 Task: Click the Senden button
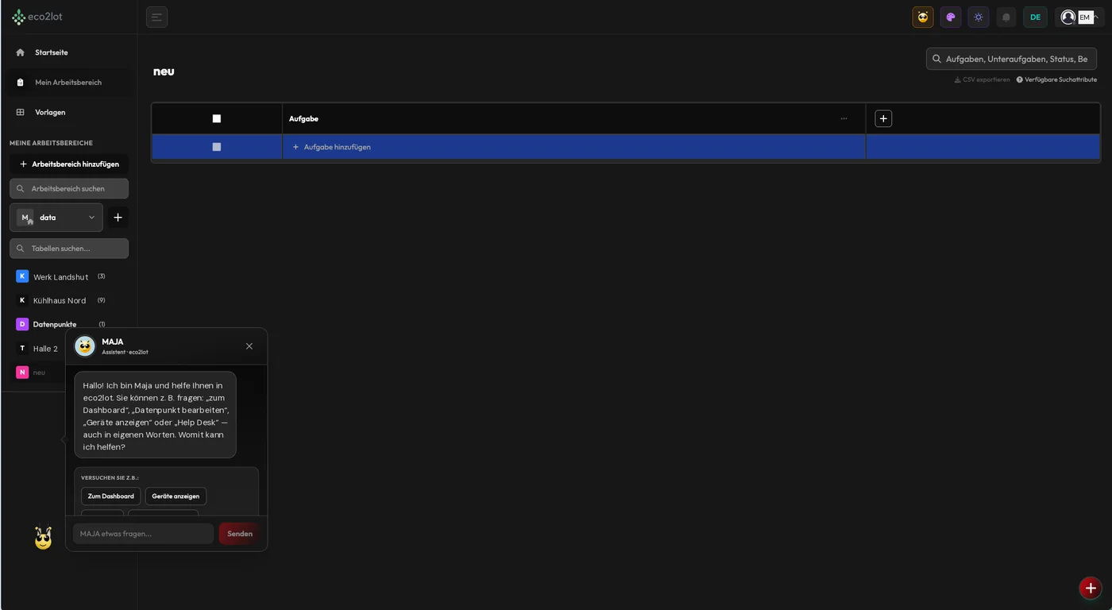tap(240, 534)
